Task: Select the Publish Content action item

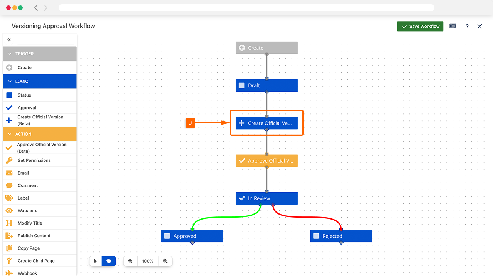Action: pyautogui.click(x=34, y=236)
